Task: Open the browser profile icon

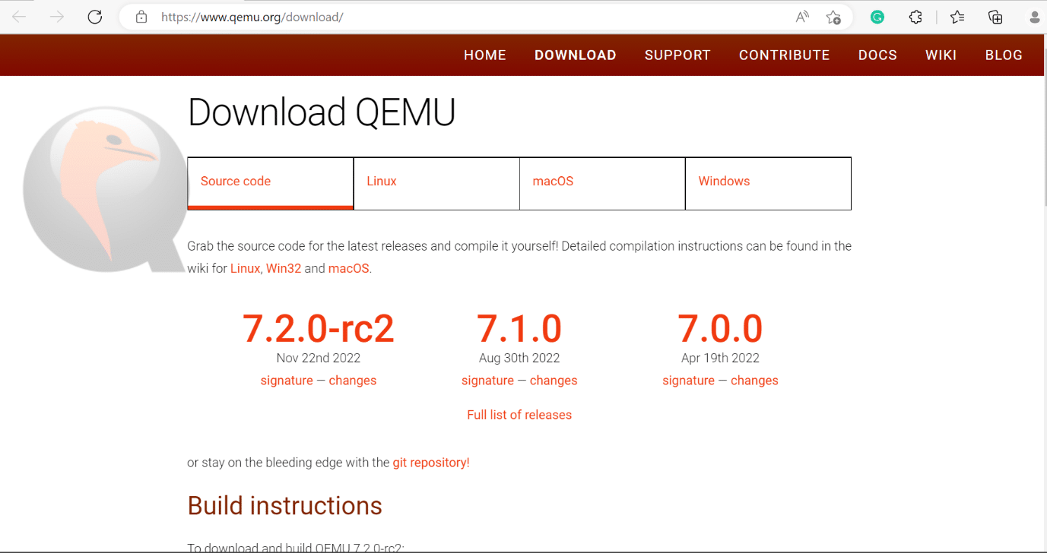Action: tap(1035, 17)
